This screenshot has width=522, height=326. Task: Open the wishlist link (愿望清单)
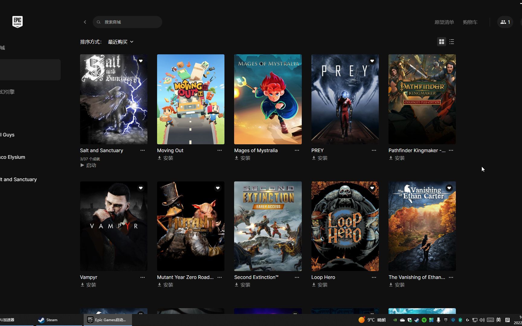pos(444,22)
